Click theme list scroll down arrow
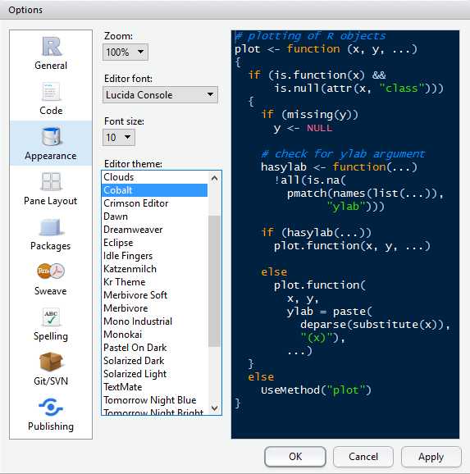 214,408
